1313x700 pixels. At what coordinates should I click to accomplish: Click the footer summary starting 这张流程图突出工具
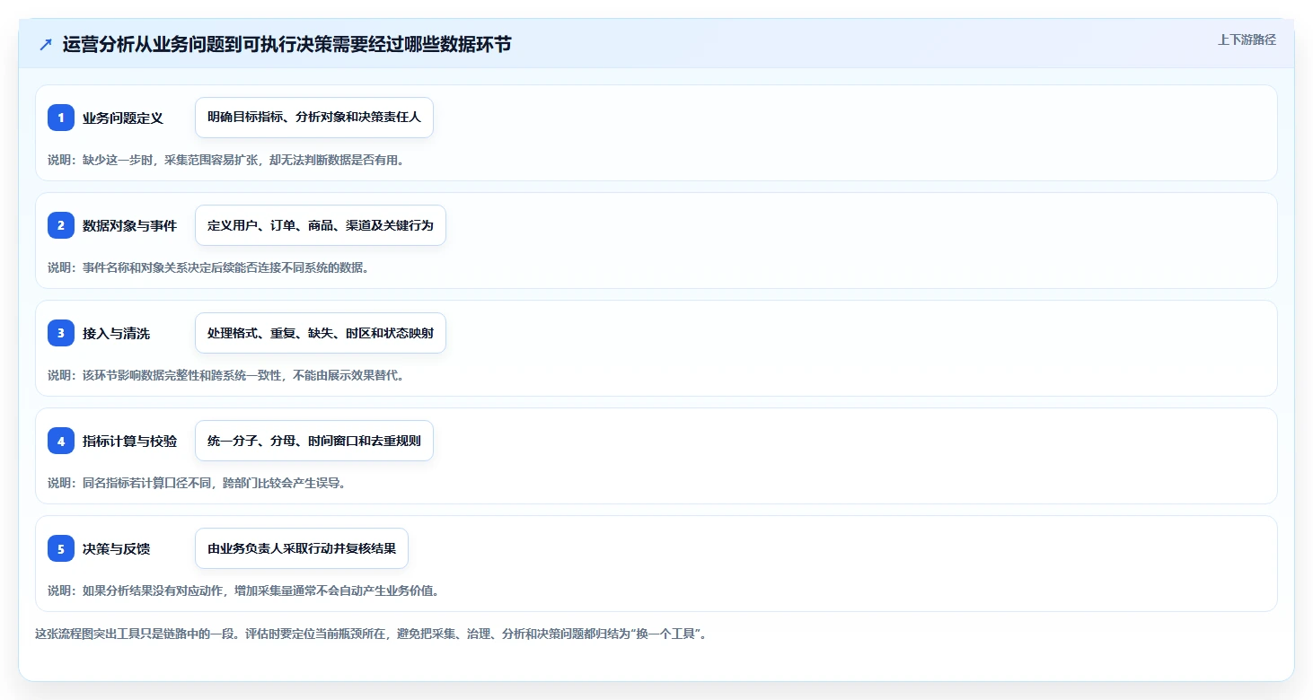click(x=371, y=634)
